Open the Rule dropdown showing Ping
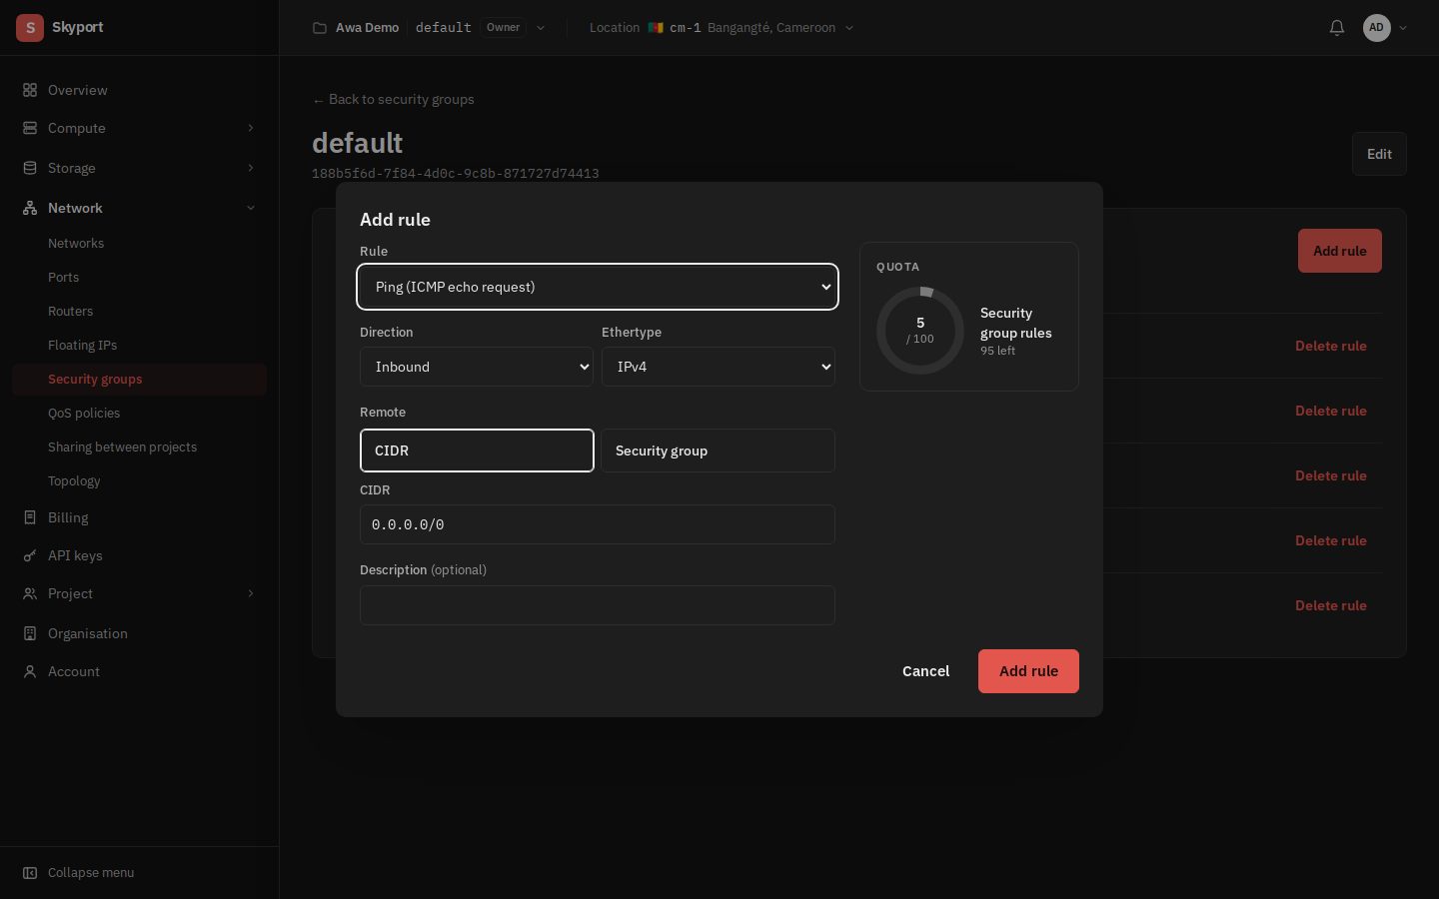 598,287
